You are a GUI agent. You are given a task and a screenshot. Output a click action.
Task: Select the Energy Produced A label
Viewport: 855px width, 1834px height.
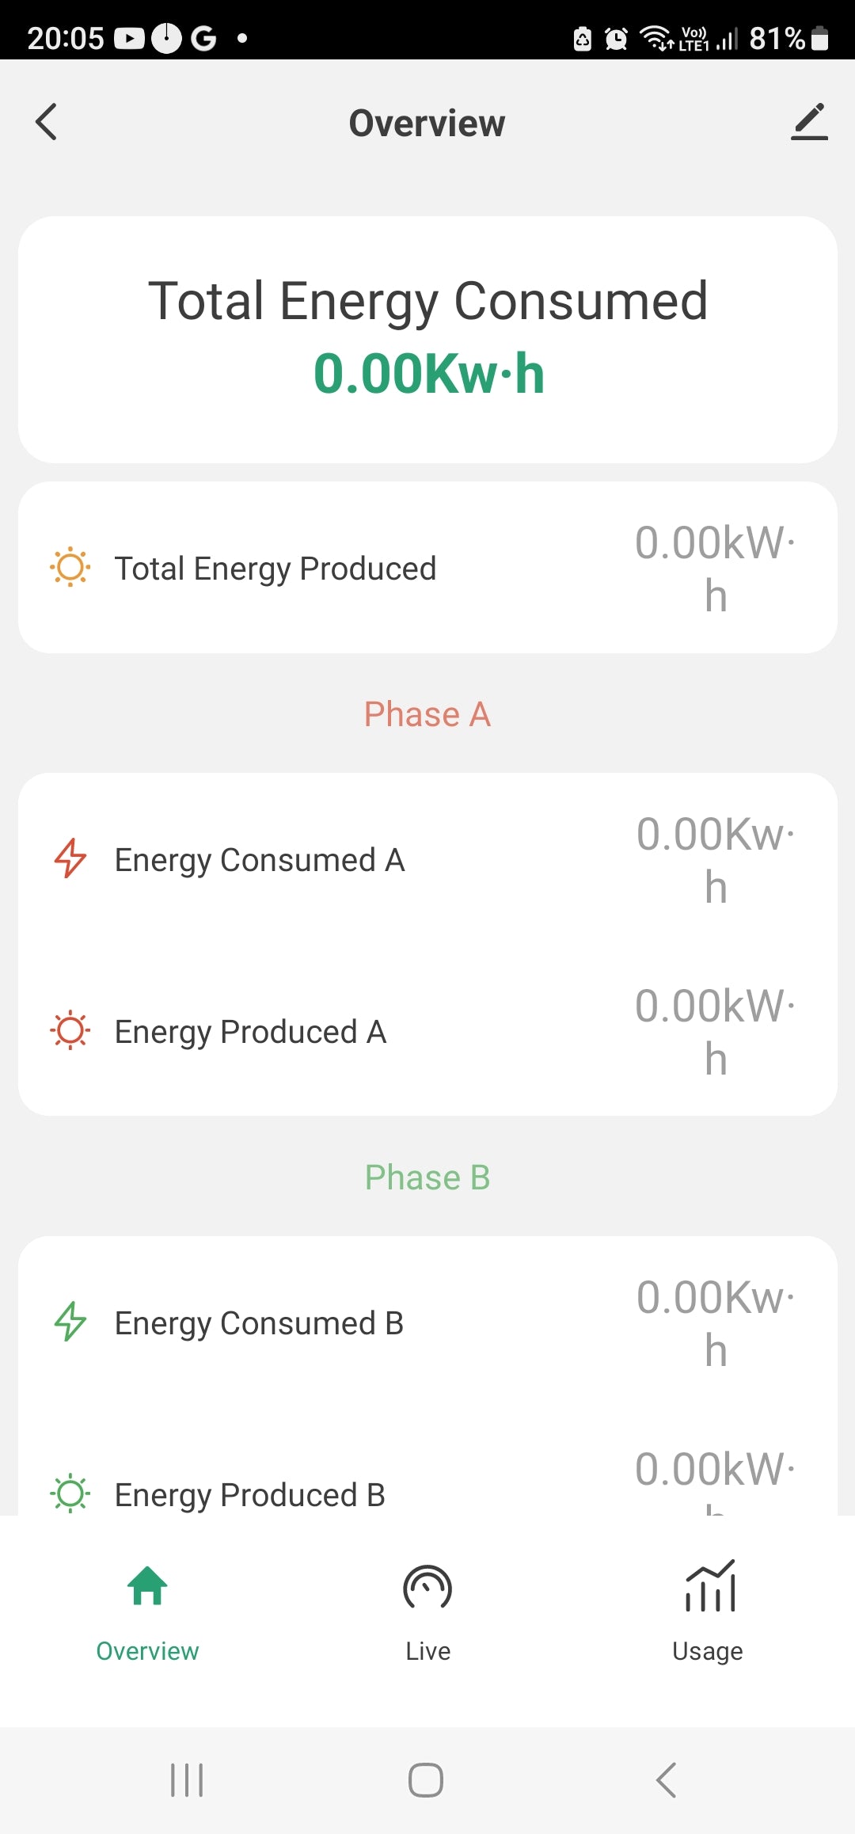coord(250,1032)
